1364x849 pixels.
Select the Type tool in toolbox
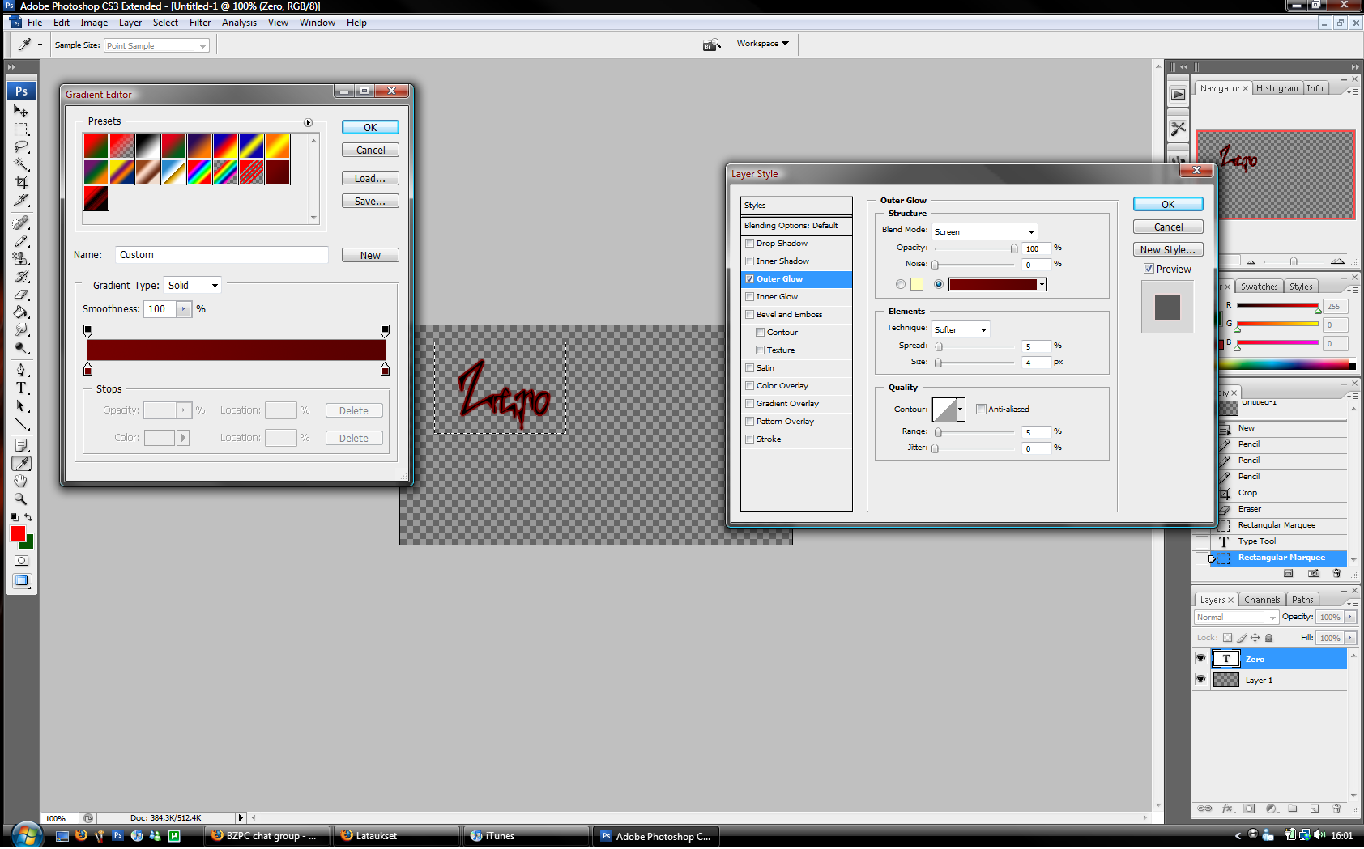coord(21,388)
